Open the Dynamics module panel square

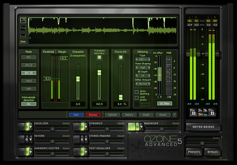point(76,127)
